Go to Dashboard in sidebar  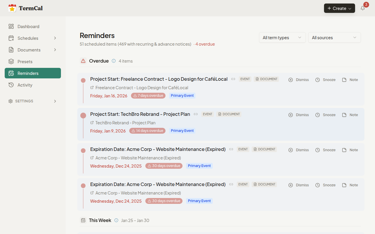[28, 26]
